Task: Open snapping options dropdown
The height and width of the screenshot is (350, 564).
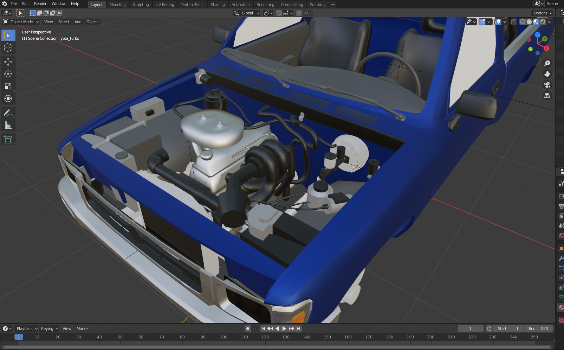Action: tap(288, 13)
